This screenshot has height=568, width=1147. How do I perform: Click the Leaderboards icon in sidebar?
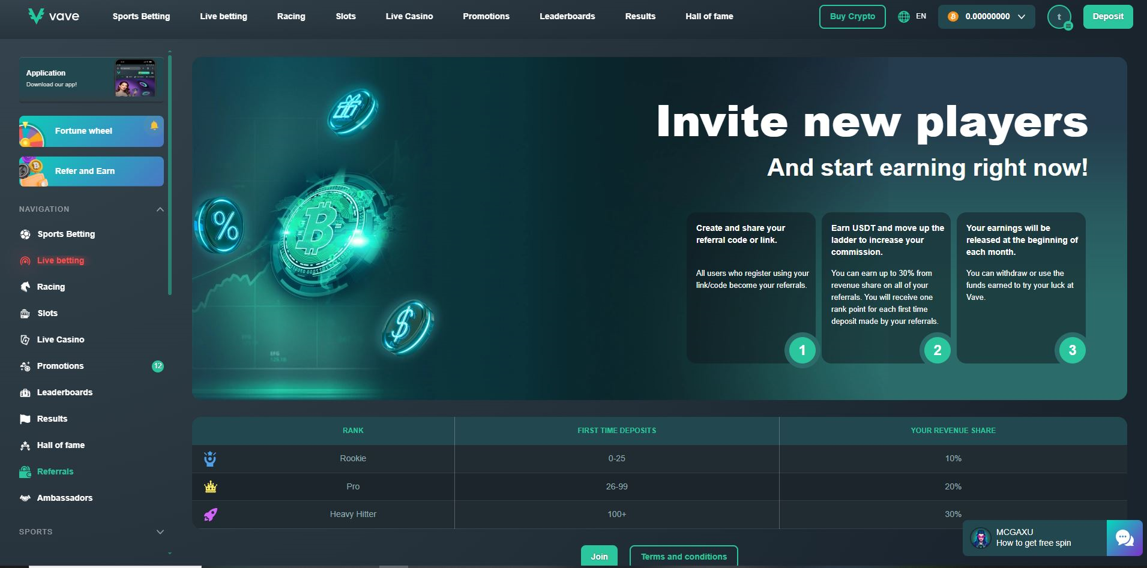[25, 393]
